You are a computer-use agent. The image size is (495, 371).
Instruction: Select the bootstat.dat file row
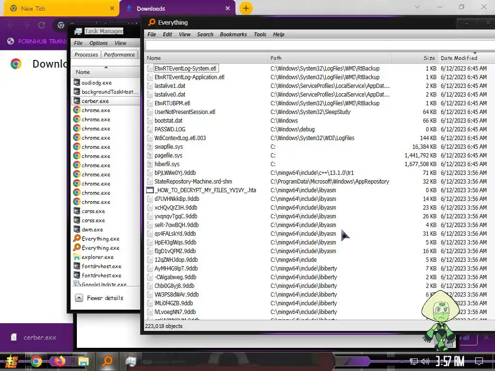[x=320, y=120]
